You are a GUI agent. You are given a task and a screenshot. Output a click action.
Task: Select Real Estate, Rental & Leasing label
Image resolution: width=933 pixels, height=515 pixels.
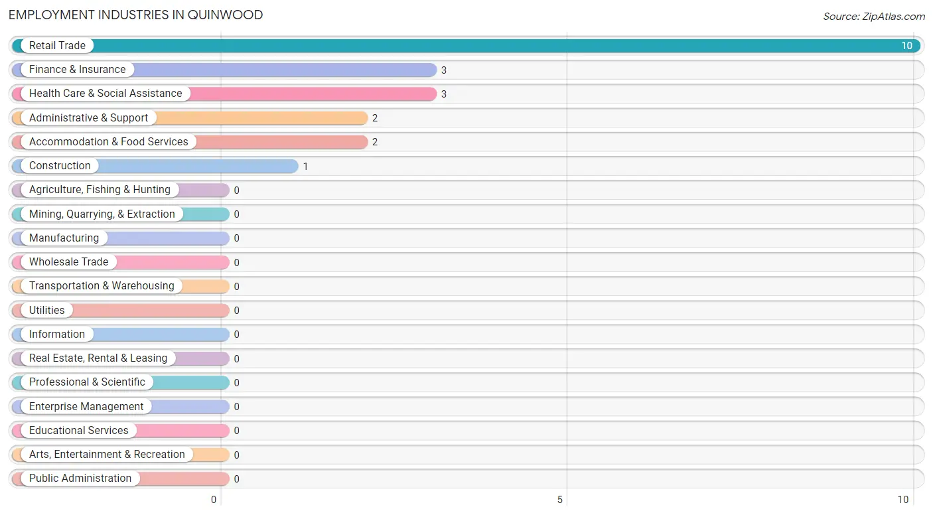pyautogui.click(x=98, y=358)
